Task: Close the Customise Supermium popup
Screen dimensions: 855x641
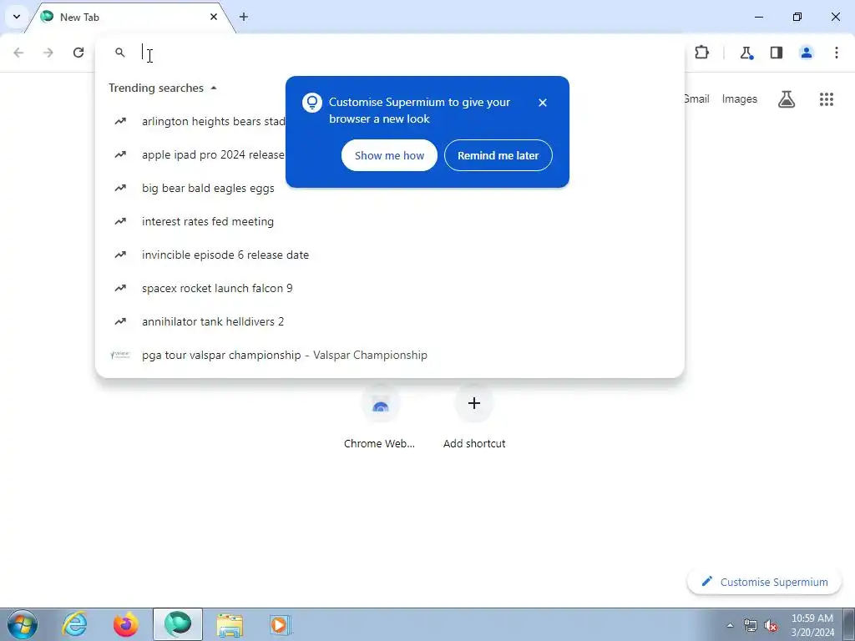Action: [x=543, y=103]
